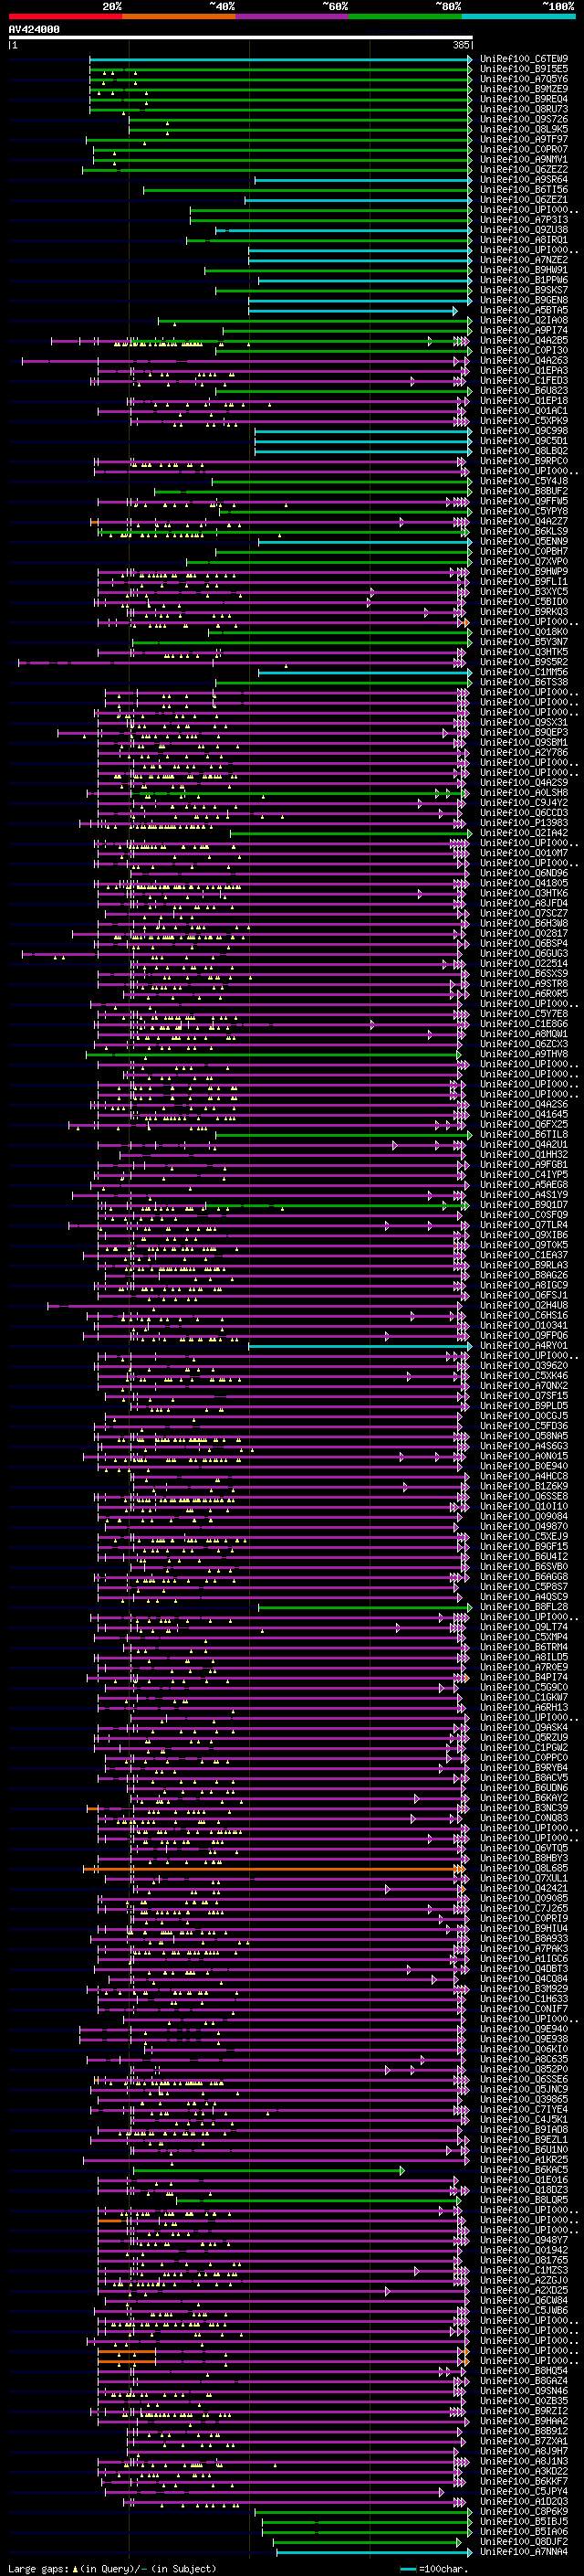Select the UniRef100_Q1EPA3 label
The width and height of the screenshot is (584, 2576).
[524, 370]
